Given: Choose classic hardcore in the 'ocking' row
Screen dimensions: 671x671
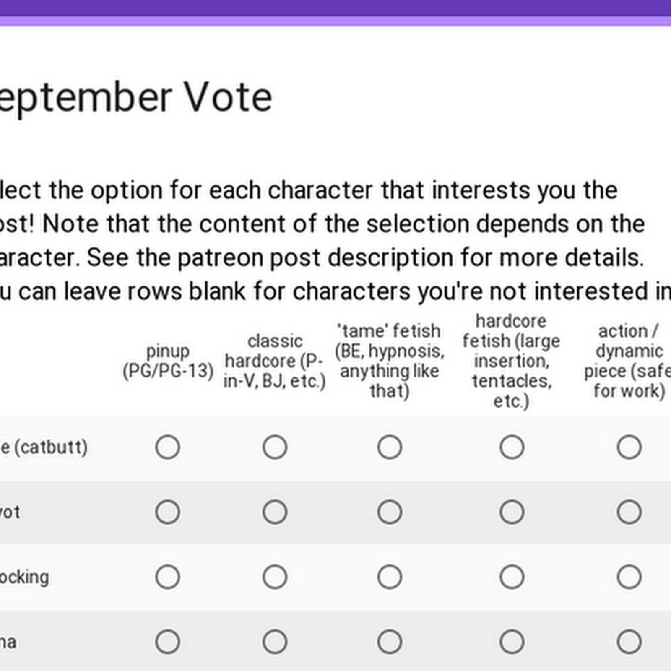Looking at the screenshot, I should pos(275,577).
